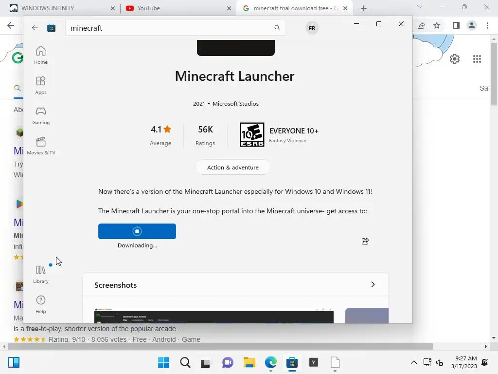Open the Chat app on taskbar
Screen dimensions: 498x374
tap(228, 362)
